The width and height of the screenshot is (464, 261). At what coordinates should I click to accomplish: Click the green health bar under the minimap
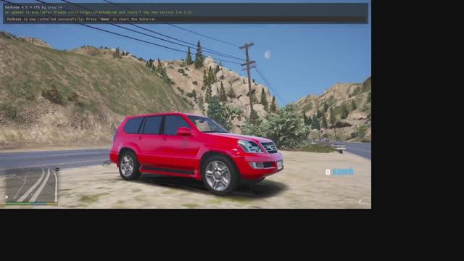pyautogui.click(x=18, y=204)
